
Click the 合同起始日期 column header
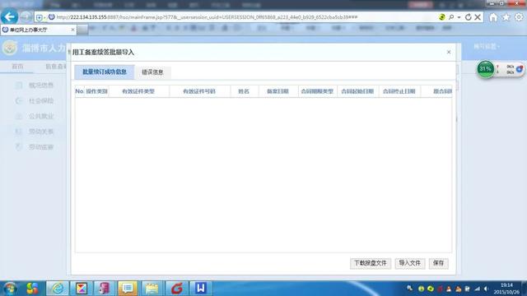pos(357,91)
